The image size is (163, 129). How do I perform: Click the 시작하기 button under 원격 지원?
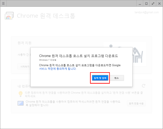24,66
